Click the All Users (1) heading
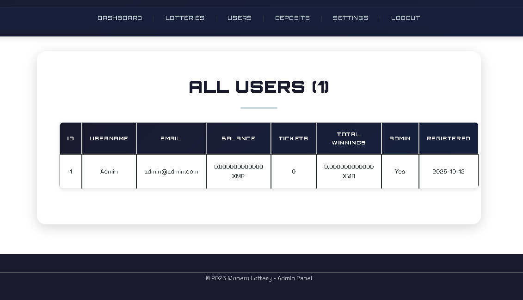Screen dimensions: 523x300 259,87
